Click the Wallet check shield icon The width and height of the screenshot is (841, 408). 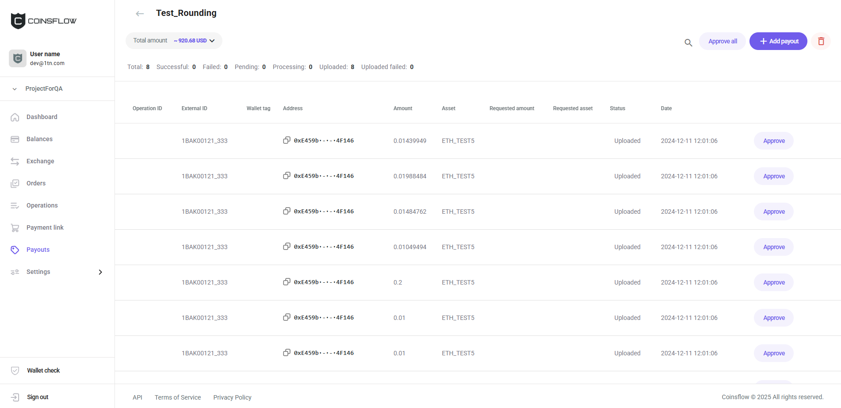pos(15,370)
